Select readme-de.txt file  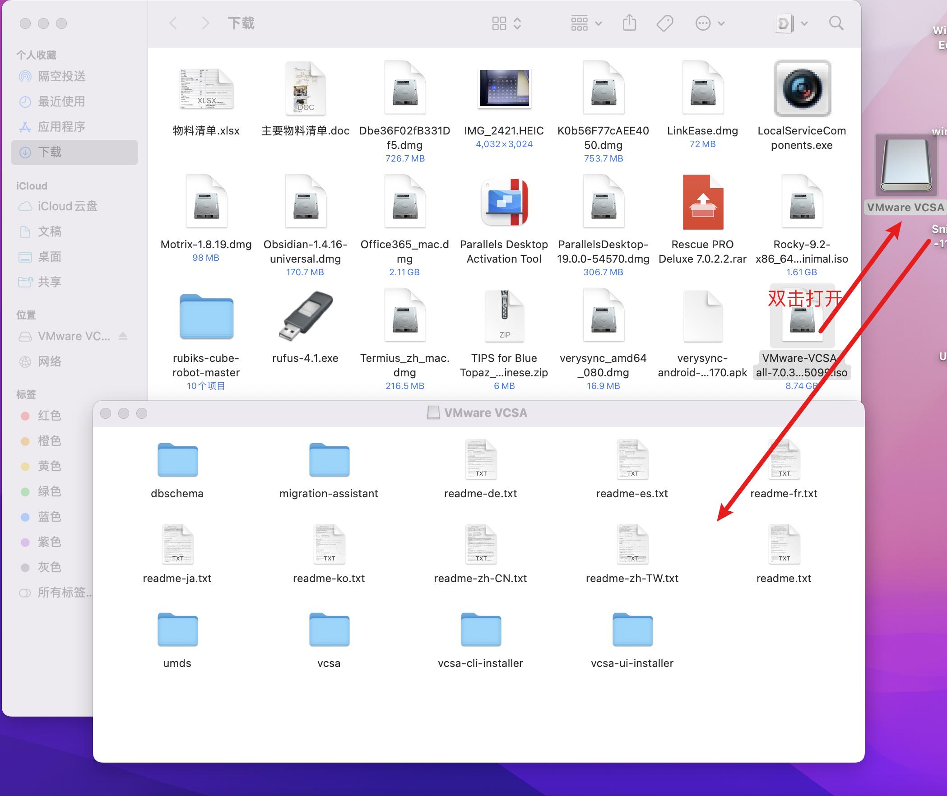pos(481,459)
